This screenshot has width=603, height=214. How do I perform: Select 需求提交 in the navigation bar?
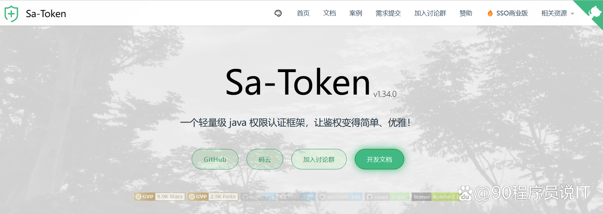pos(388,13)
